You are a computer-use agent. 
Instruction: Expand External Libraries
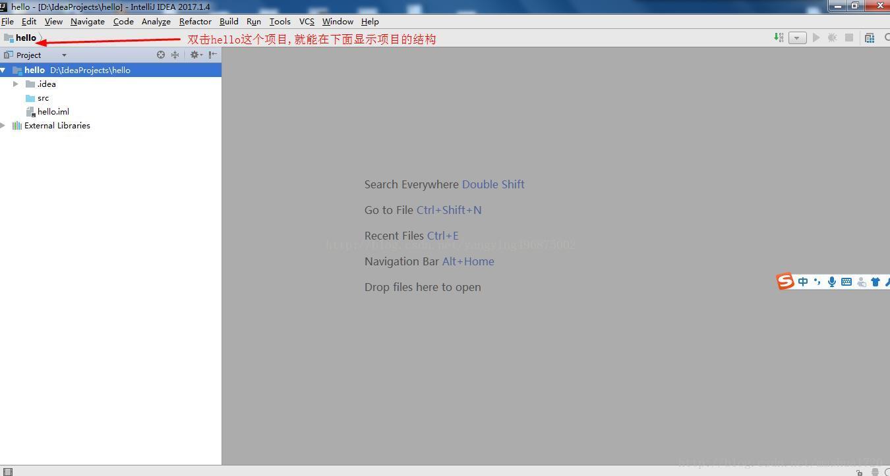3,125
